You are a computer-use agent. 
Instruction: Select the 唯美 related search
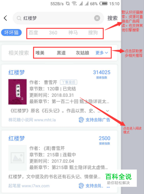[x=40, y=53]
